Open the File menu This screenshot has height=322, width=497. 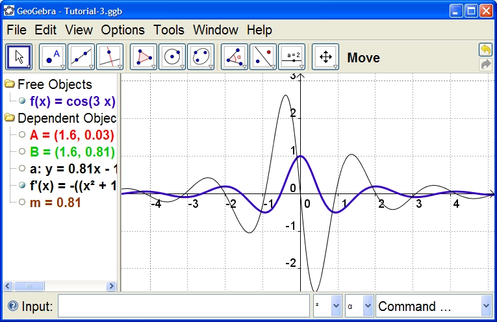(16, 30)
